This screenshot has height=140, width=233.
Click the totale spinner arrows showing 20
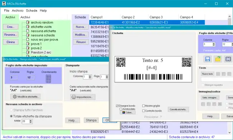click(x=30, y=121)
